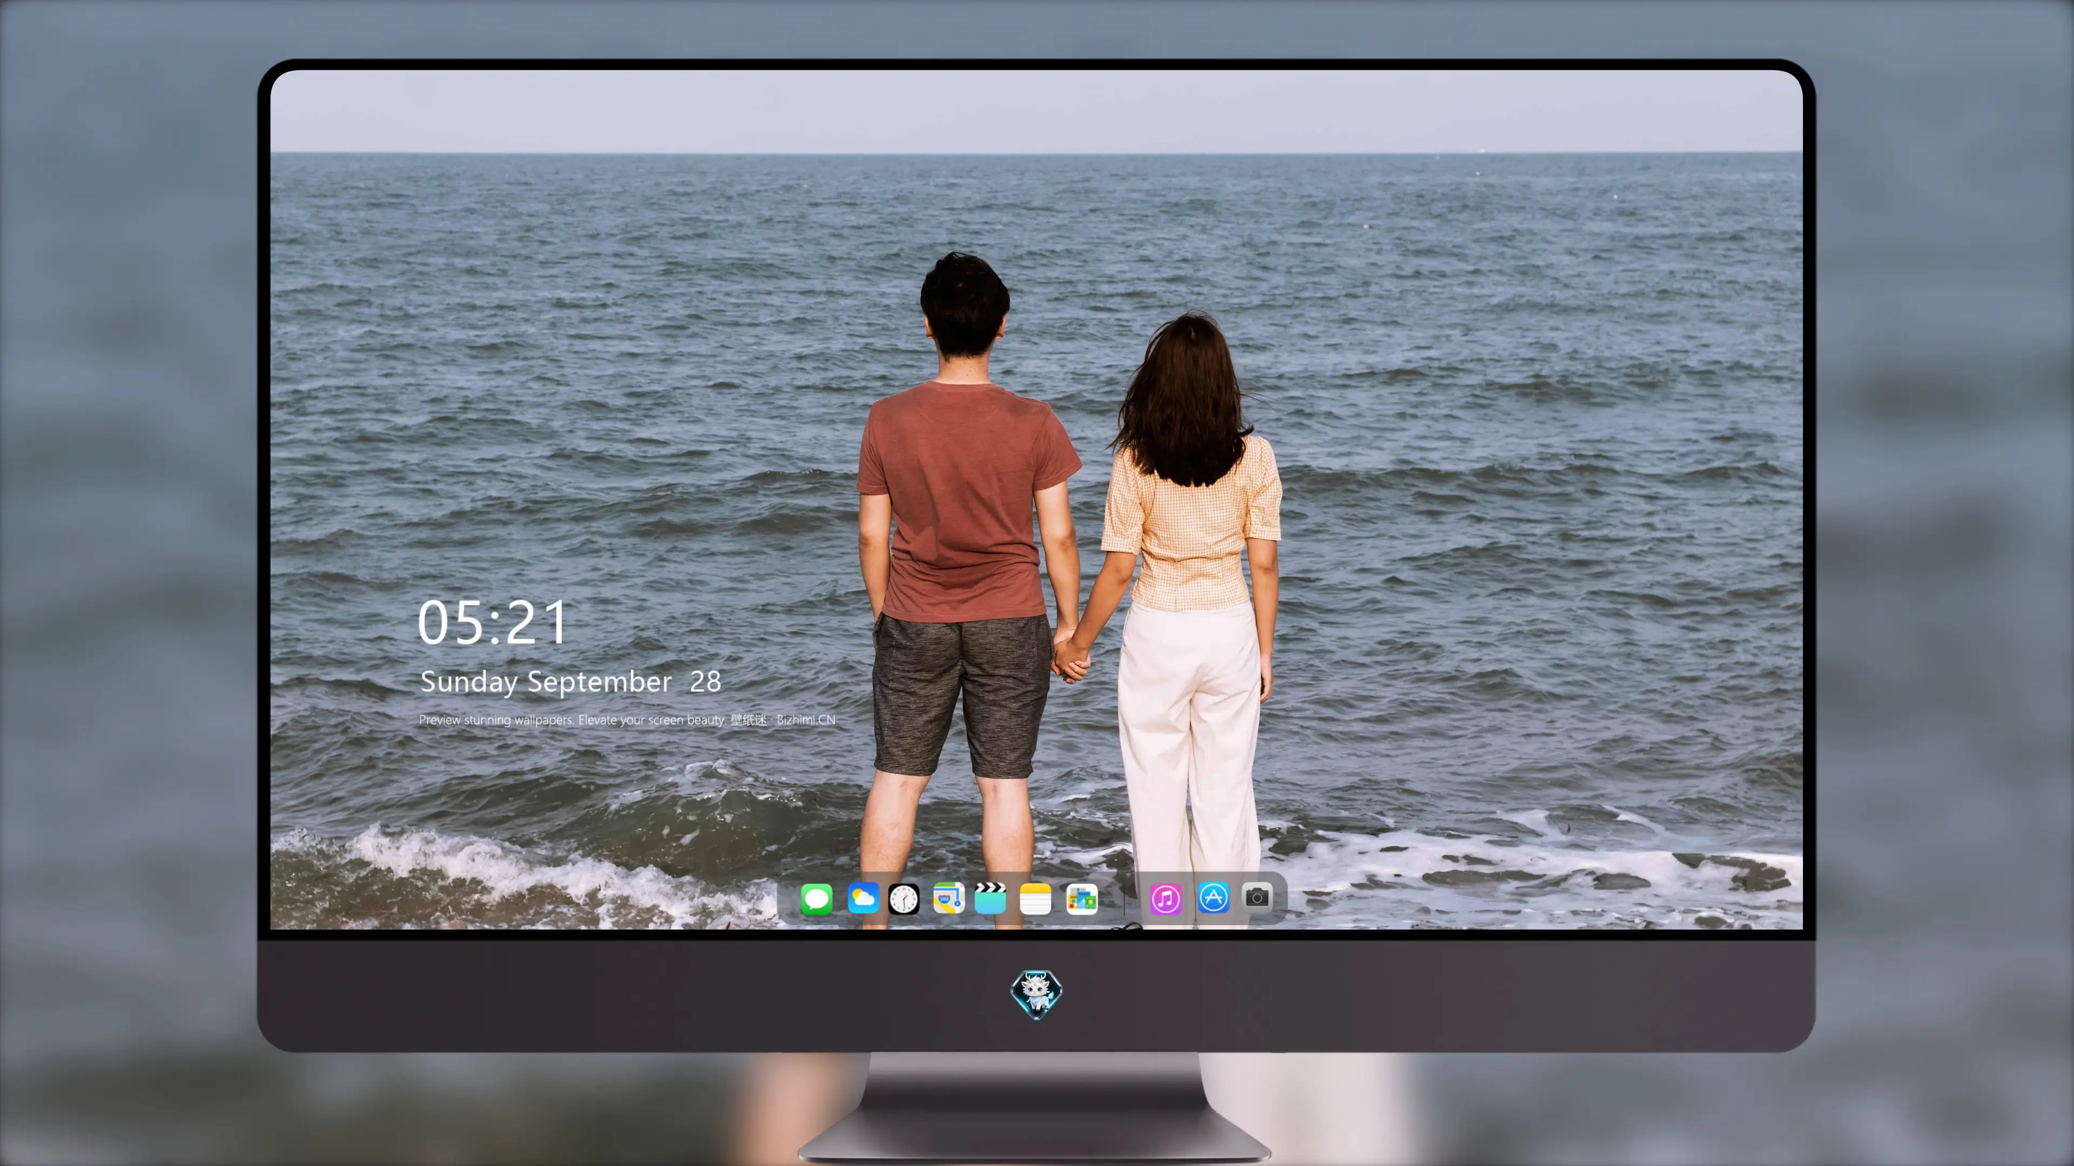The width and height of the screenshot is (2074, 1166).
Task: Open the Maps app icon in the dock
Action: pyautogui.click(x=948, y=898)
